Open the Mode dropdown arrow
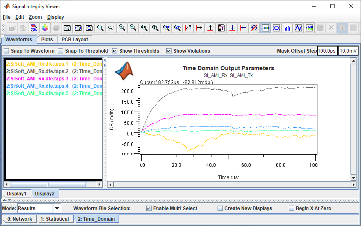This screenshot has height=226, width=361. coord(57,208)
